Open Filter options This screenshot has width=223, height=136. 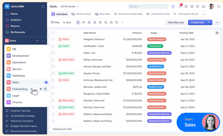(x=55, y=22)
